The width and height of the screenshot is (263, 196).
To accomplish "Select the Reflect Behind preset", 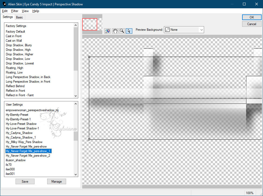I will pos(15,86).
